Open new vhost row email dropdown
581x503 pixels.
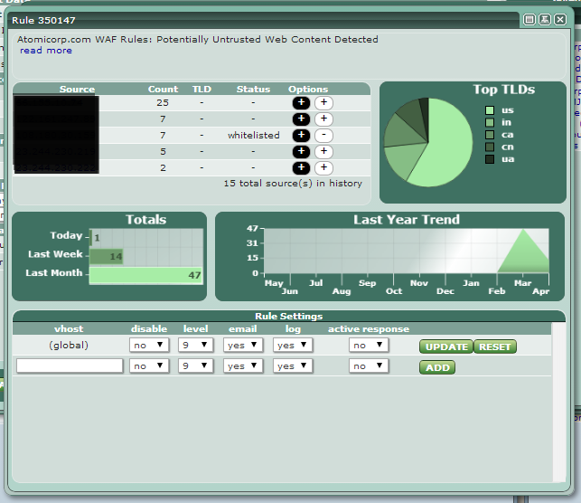(x=243, y=365)
